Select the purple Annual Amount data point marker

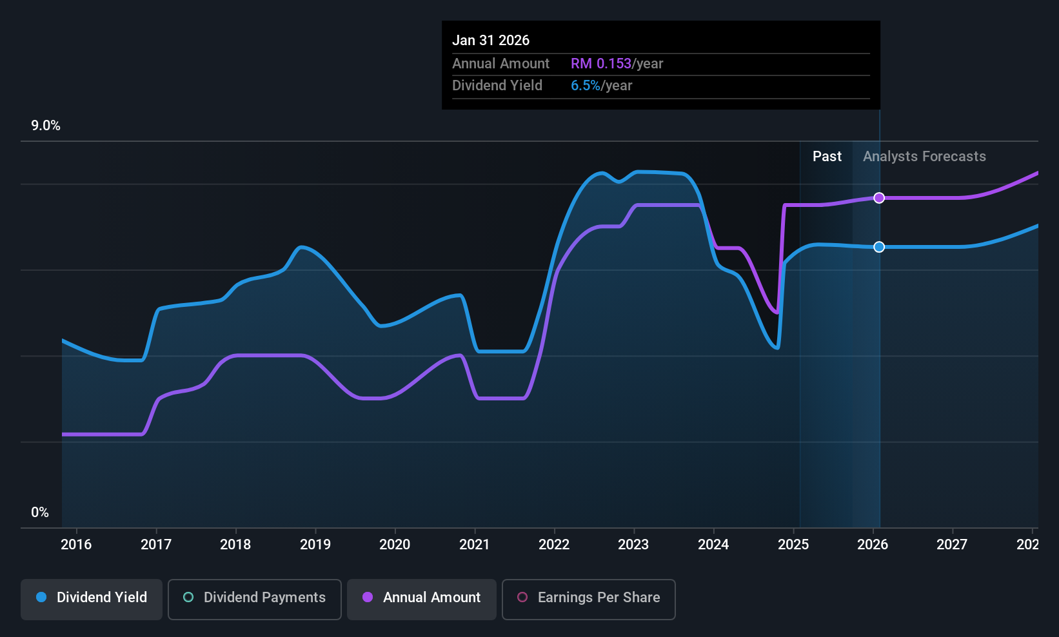[x=879, y=198]
